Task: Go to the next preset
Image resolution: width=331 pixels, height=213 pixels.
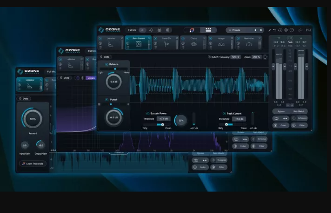Action: (261, 30)
